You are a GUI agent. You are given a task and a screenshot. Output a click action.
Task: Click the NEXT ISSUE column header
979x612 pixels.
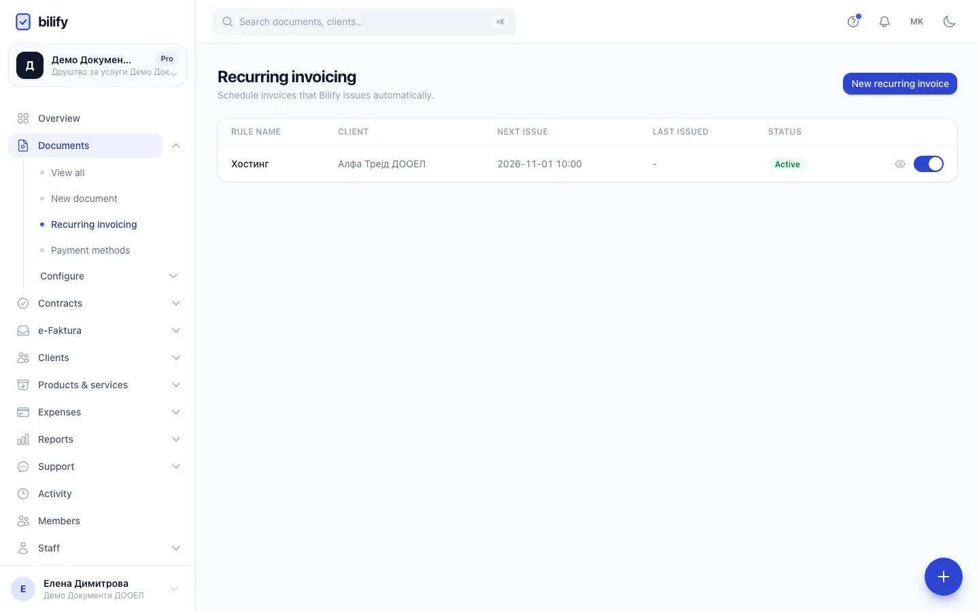click(x=523, y=132)
